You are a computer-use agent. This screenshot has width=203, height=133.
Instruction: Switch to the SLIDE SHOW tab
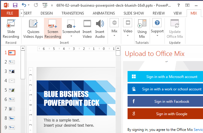(x=134, y=13)
